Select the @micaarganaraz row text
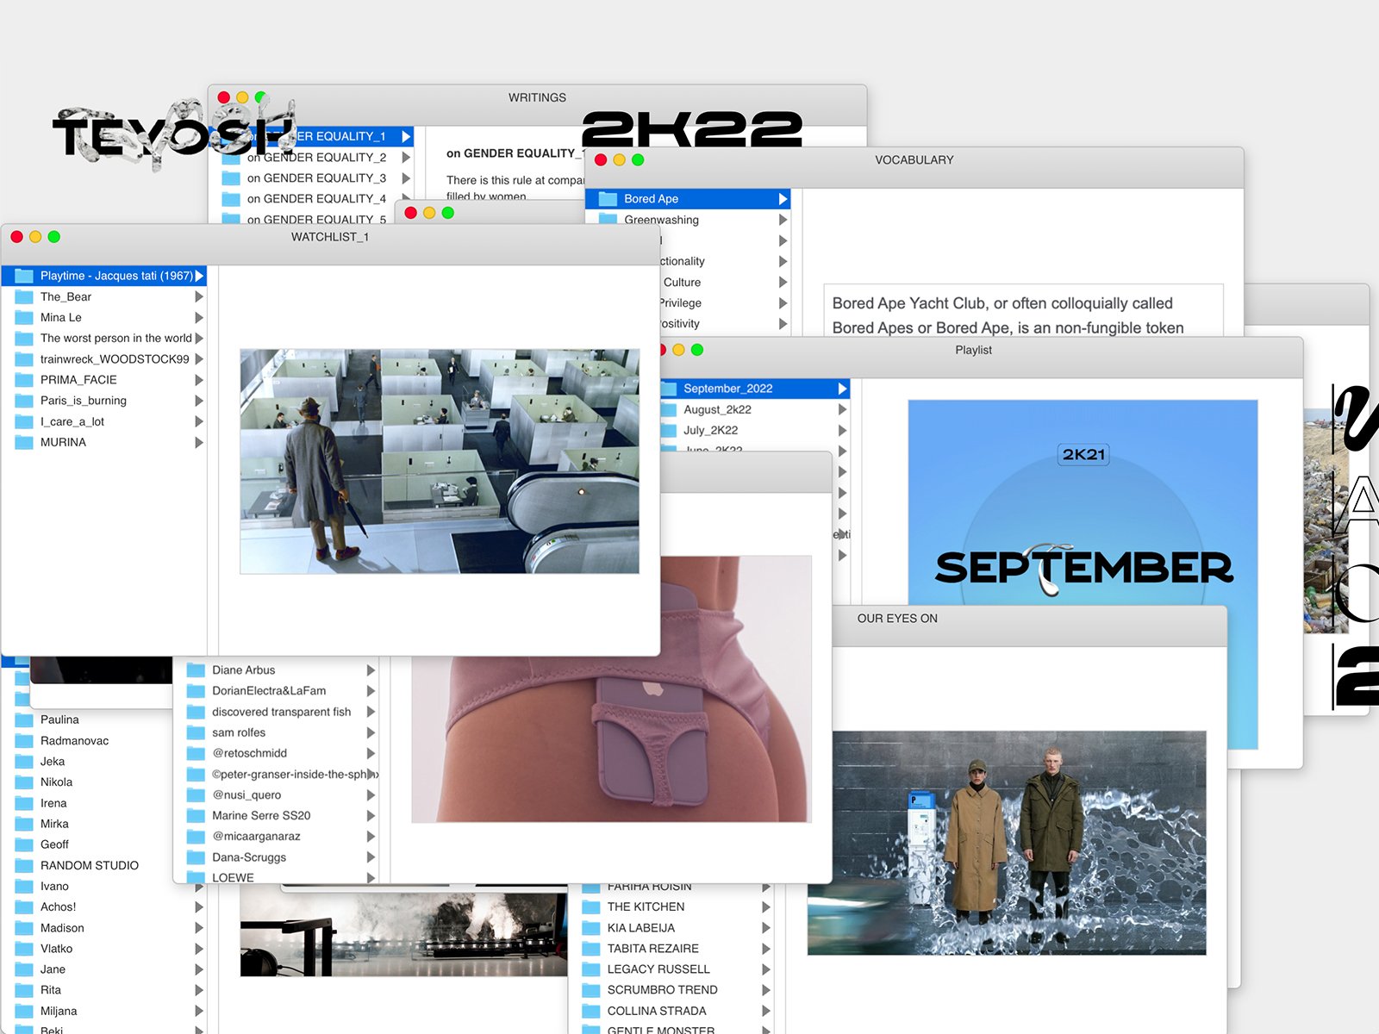1379x1034 pixels. (257, 837)
